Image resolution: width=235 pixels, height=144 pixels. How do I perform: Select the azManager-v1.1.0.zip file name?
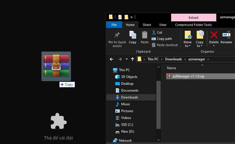[x=188, y=76]
